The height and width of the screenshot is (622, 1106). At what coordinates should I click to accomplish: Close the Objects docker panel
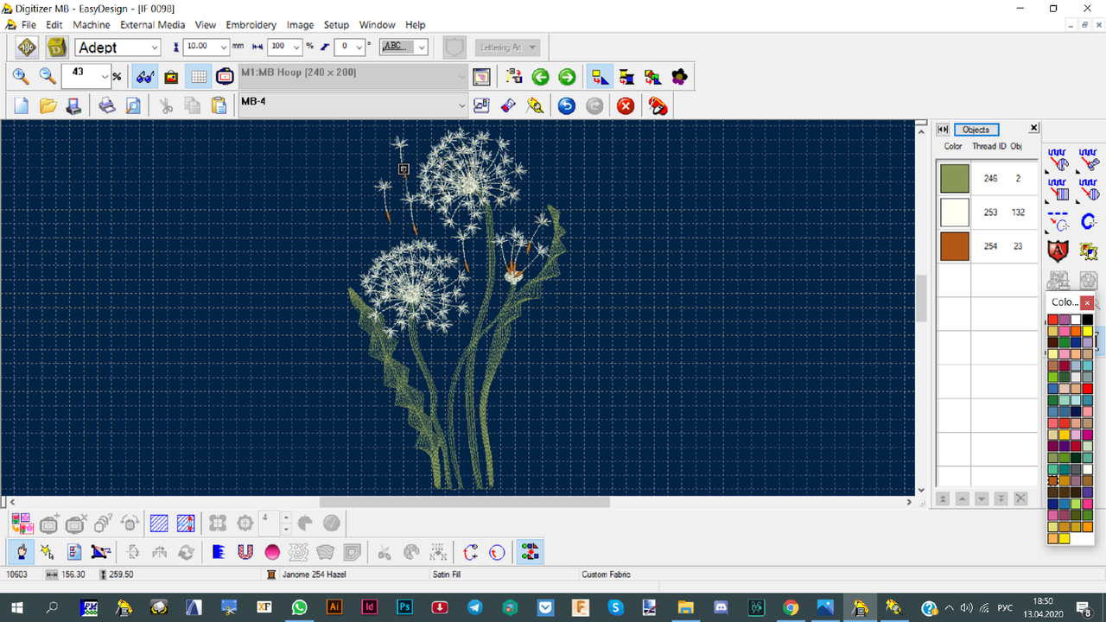tap(1033, 129)
